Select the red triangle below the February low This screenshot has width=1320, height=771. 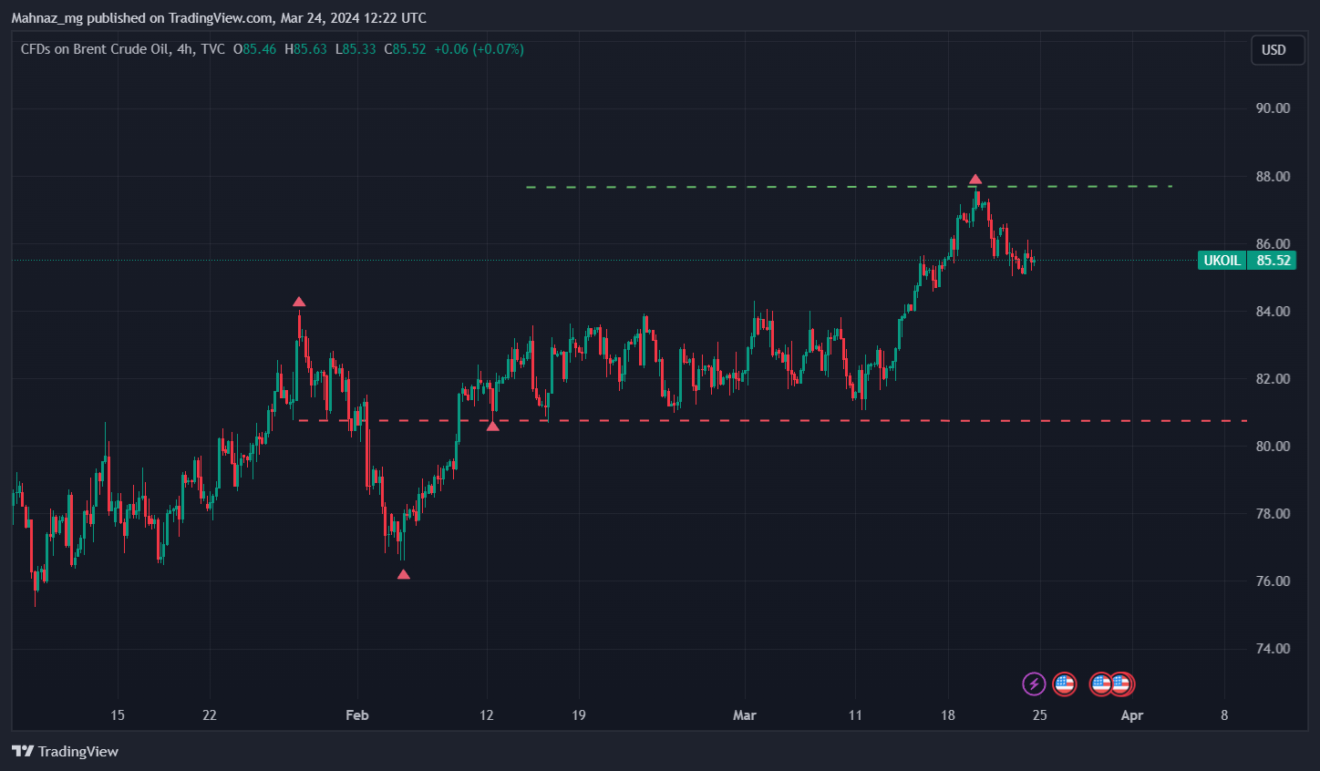click(404, 574)
